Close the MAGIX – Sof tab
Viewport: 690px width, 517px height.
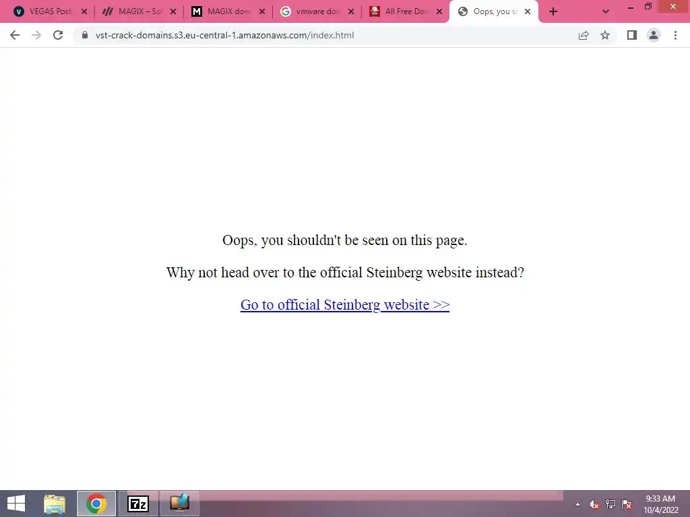tap(173, 12)
